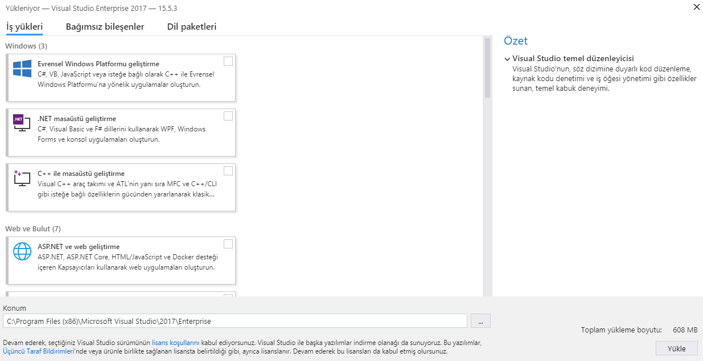Viewport: 703px width, 361px height.
Task: Click the Yükle install button
Action: coord(677,348)
